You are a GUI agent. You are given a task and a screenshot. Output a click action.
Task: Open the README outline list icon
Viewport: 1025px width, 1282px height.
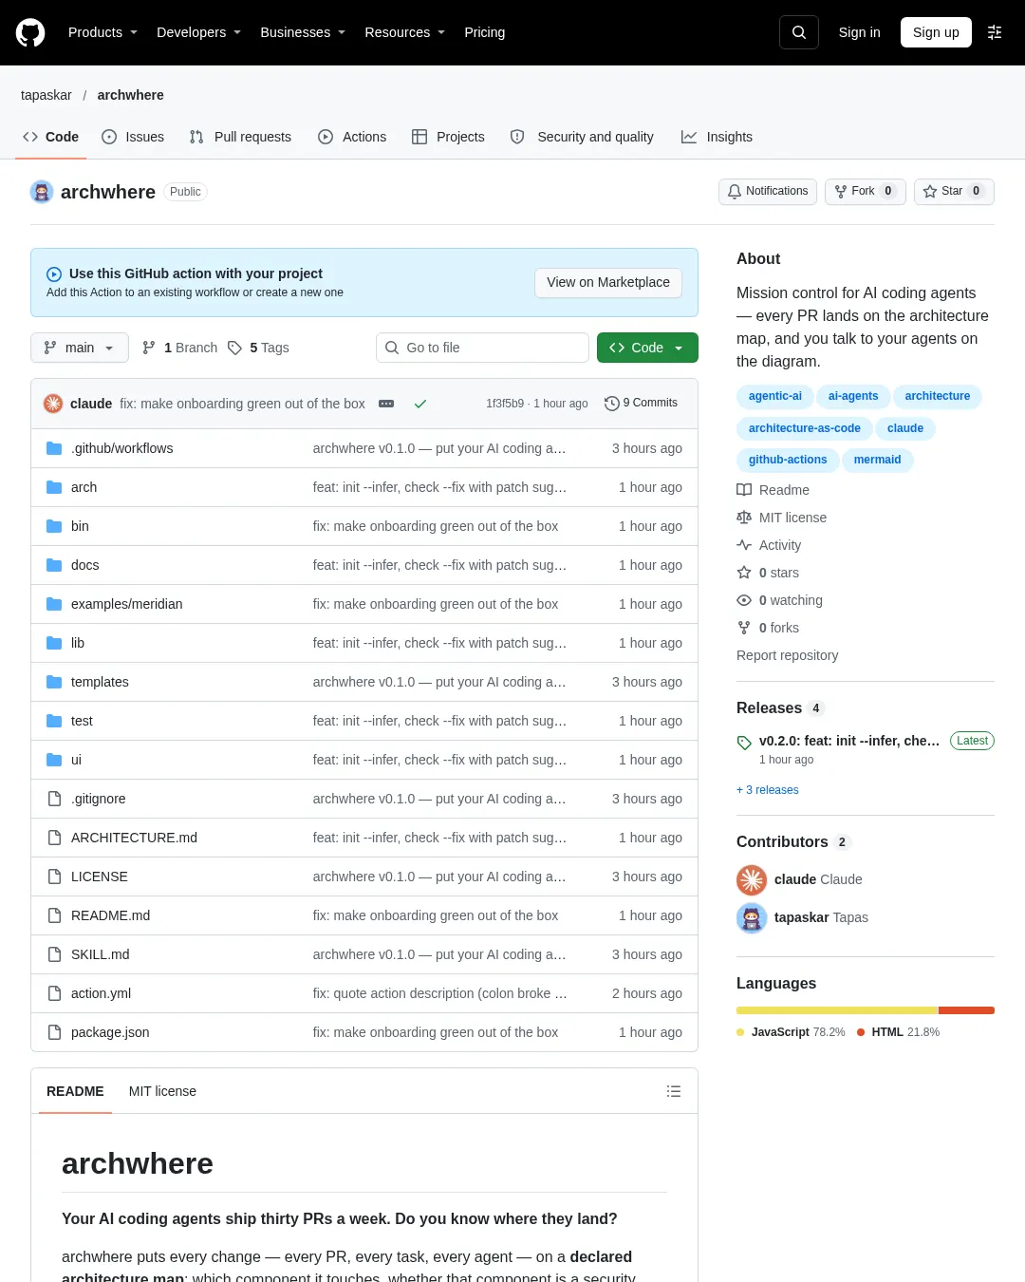[674, 1091]
